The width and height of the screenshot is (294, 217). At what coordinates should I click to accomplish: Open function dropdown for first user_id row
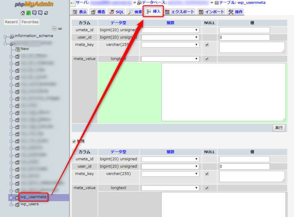pyautogui.click(x=170, y=37)
